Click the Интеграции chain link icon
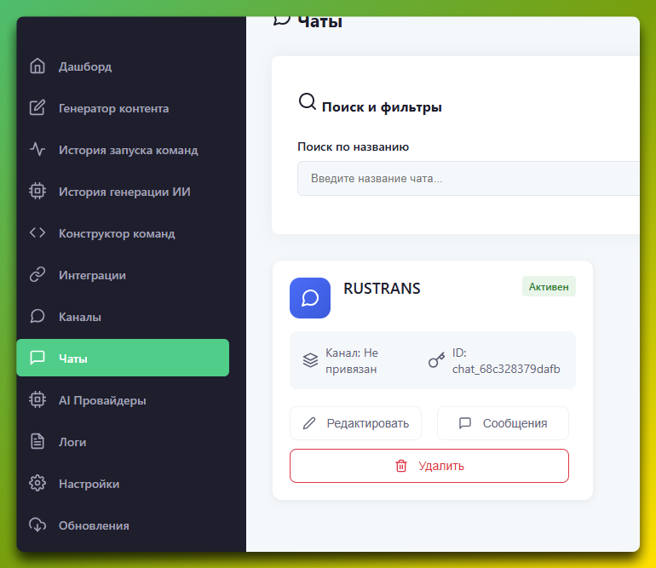The width and height of the screenshot is (656, 568). (x=37, y=275)
